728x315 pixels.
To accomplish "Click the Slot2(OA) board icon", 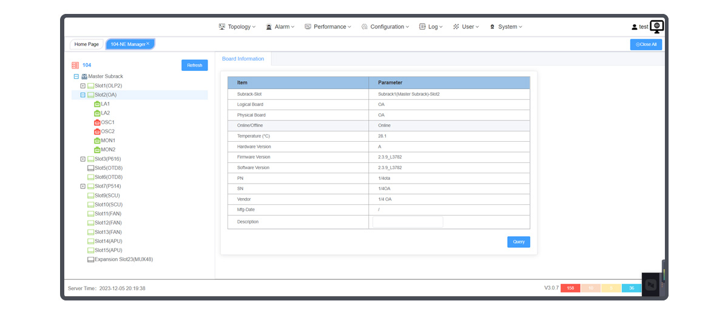I will [91, 95].
